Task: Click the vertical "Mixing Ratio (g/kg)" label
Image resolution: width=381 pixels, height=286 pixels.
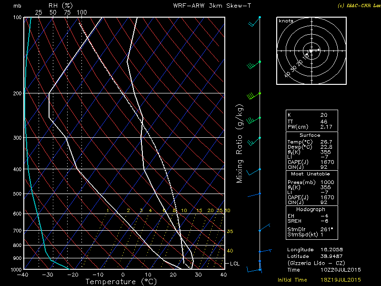Action: (240, 144)
